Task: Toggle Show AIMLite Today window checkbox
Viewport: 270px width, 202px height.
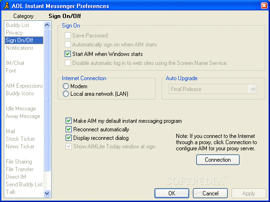Action: pos(68,147)
